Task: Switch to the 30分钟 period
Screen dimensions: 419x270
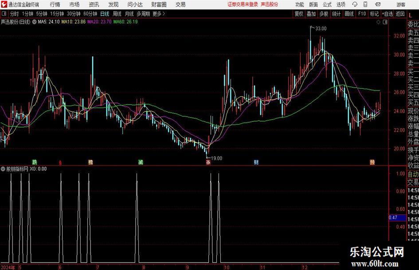Action: click(74, 14)
